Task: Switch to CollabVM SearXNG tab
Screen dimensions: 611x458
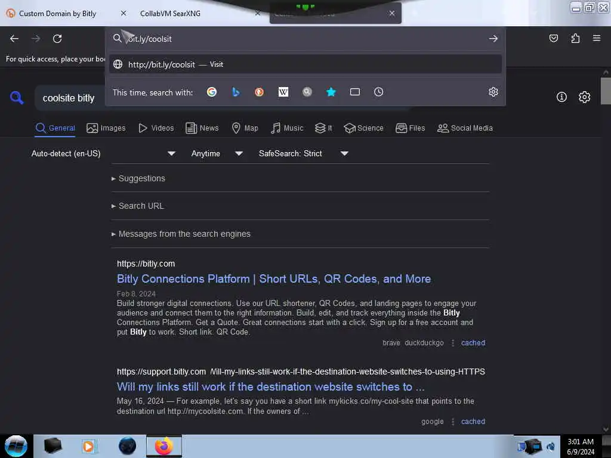Action: pos(170,13)
